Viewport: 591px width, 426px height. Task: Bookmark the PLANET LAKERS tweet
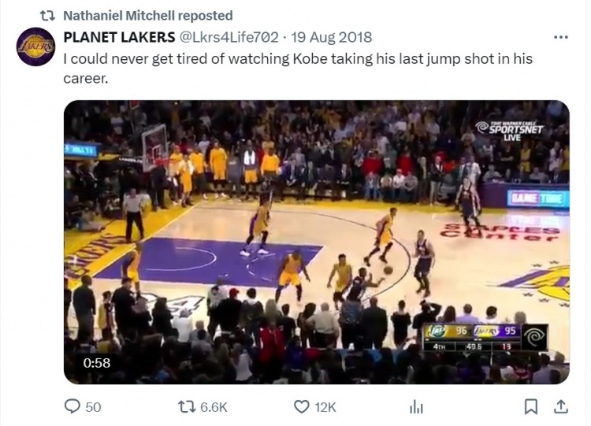[x=530, y=406]
